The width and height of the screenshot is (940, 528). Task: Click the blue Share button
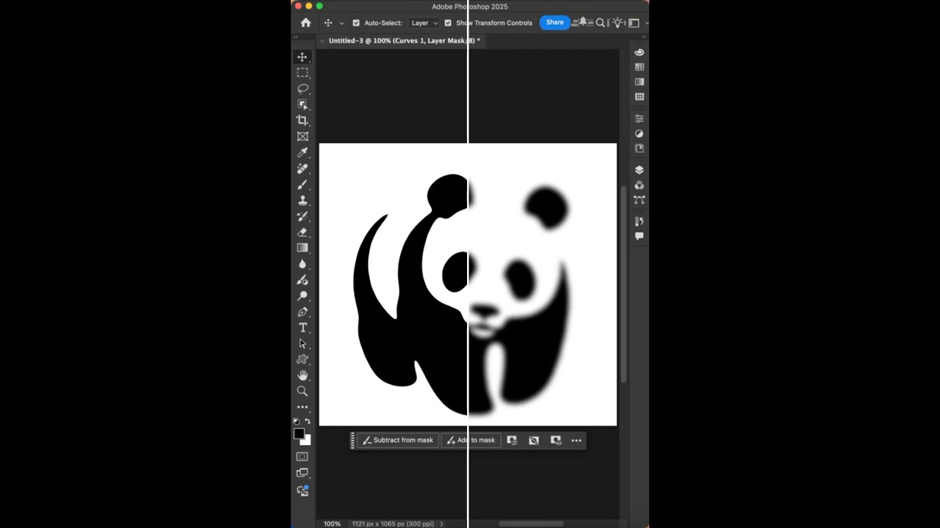pyautogui.click(x=554, y=23)
